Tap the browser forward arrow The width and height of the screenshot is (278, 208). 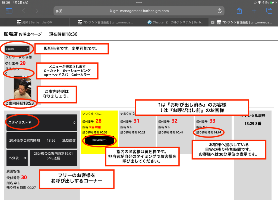pyautogui.click(x=37, y=11)
